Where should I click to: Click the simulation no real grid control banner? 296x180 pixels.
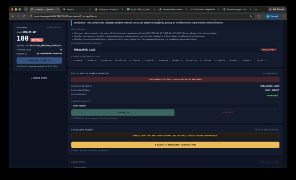coord(175,136)
